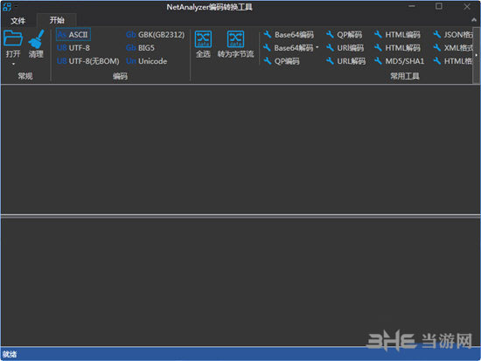Image resolution: width=481 pixels, height=361 pixels.
Task: Run the URL解码 tool
Action: [x=345, y=61]
